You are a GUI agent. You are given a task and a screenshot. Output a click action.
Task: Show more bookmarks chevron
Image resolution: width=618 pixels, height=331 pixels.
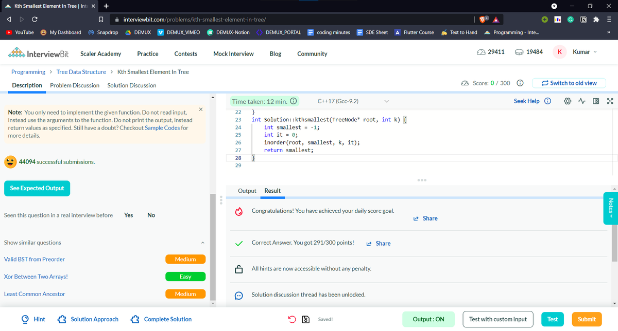click(608, 32)
